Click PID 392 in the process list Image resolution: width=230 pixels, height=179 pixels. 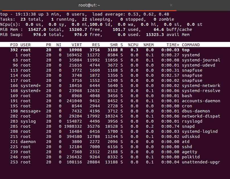pyautogui.click(x=14, y=50)
